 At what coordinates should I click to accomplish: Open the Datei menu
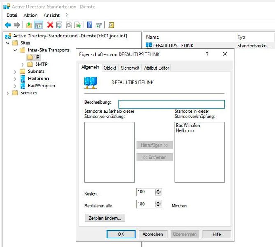[12, 15]
